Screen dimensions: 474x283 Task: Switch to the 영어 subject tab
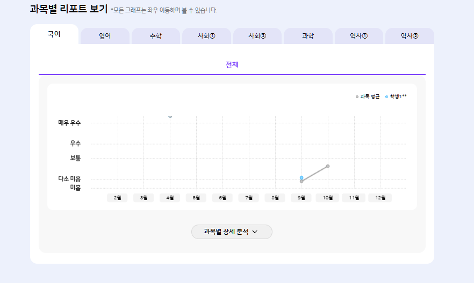105,36
